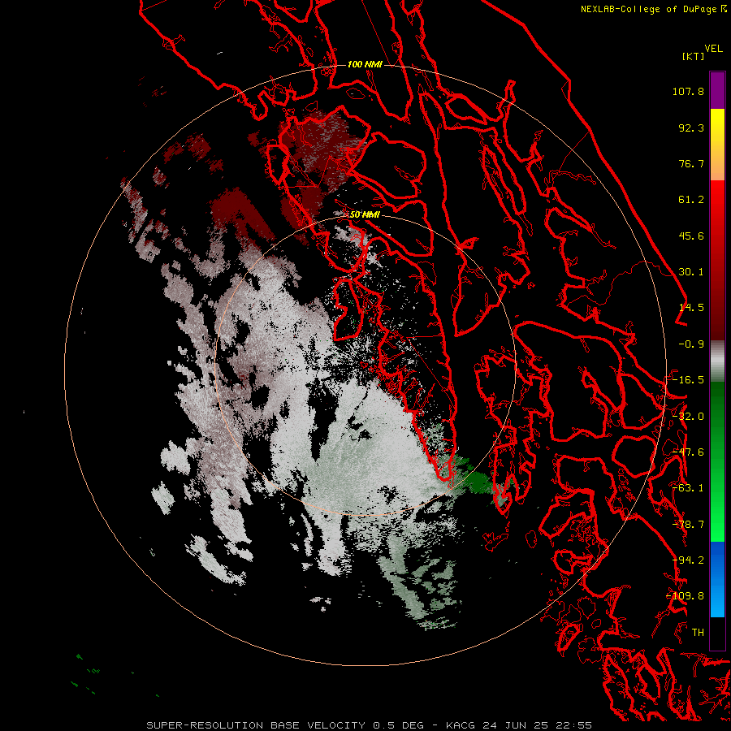Pick the purple segment of color bar
731x731 pixels.
tap(717, 90)
